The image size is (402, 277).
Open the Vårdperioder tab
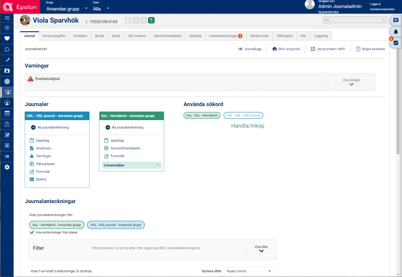point(259,36)
